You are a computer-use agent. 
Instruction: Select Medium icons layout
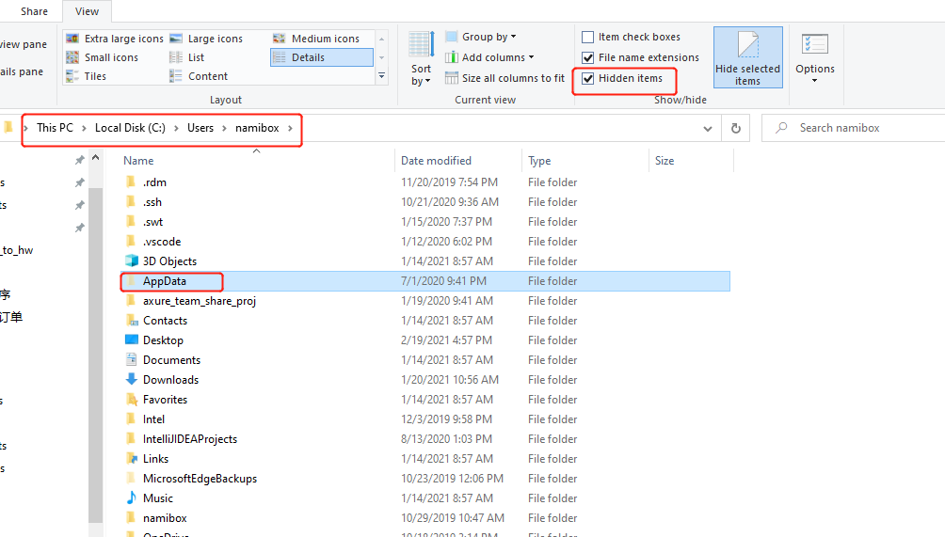(x=316, y=39)
